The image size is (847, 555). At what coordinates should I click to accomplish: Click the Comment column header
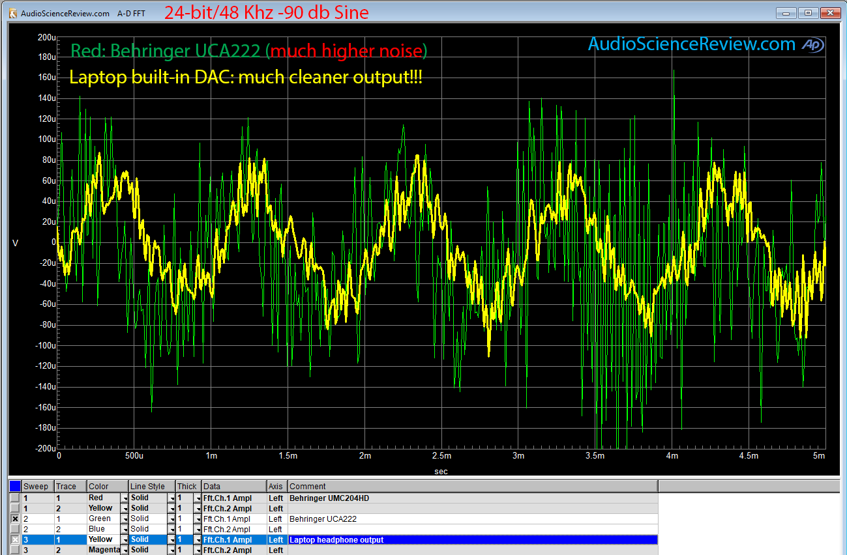click(473, 486)
